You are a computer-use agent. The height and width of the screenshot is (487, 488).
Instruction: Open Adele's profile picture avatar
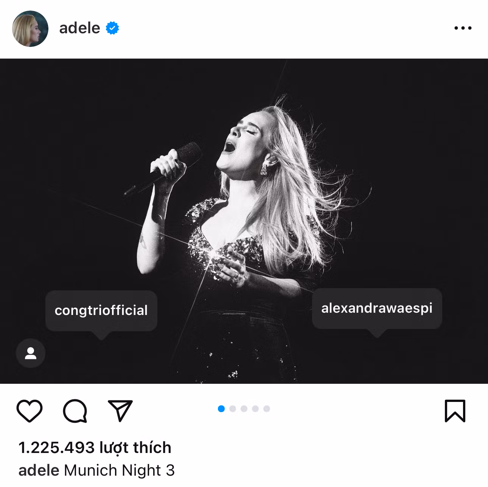(30, 29)
